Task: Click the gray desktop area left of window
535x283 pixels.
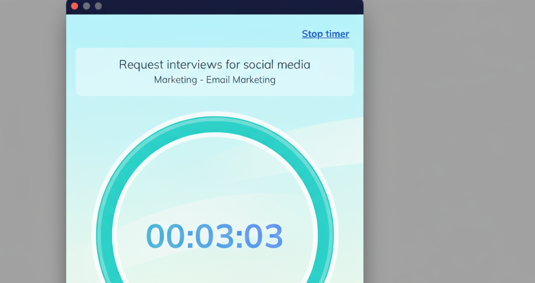Action: click(32, 134)
